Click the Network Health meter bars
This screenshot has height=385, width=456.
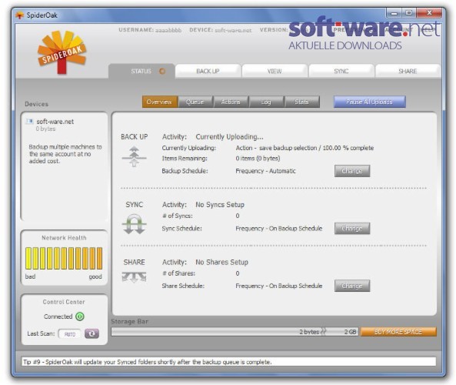[64, 258]
